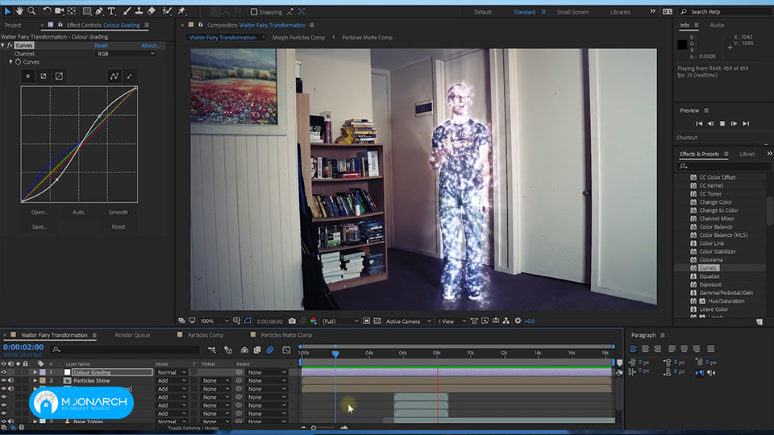Click Open... under the curves graph

40,212
